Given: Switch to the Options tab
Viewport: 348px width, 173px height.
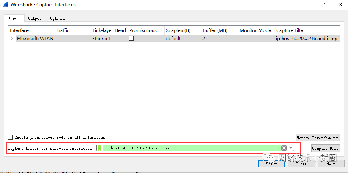Looking at the screenshot, I should click(58, 18).
